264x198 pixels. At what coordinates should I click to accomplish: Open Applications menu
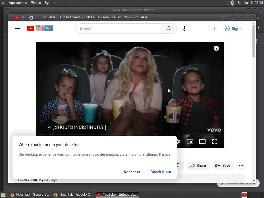tap(18, 3)
